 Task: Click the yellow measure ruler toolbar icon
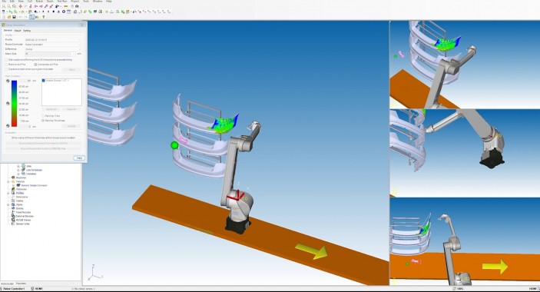click(66, 6)
